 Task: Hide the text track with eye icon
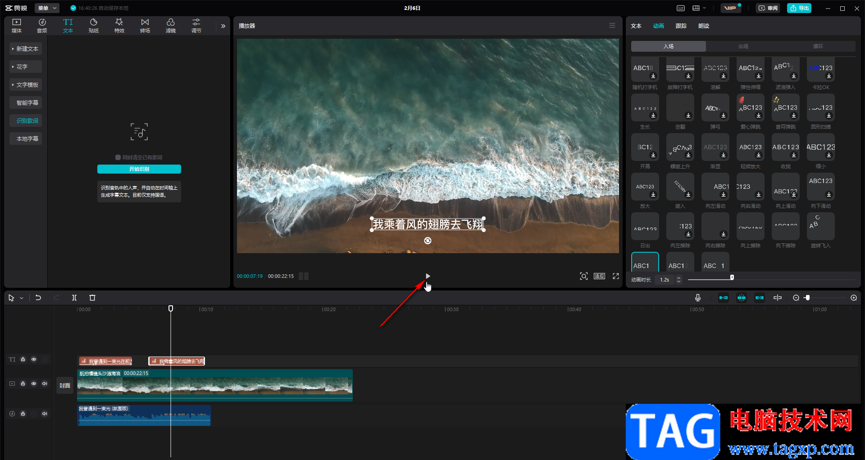(34, 359)
